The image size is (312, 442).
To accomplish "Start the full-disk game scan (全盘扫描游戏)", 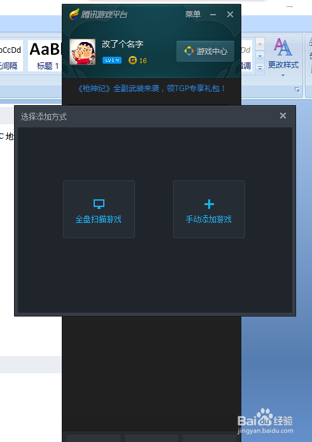I will pyautogui.click(x=99, y=209).
